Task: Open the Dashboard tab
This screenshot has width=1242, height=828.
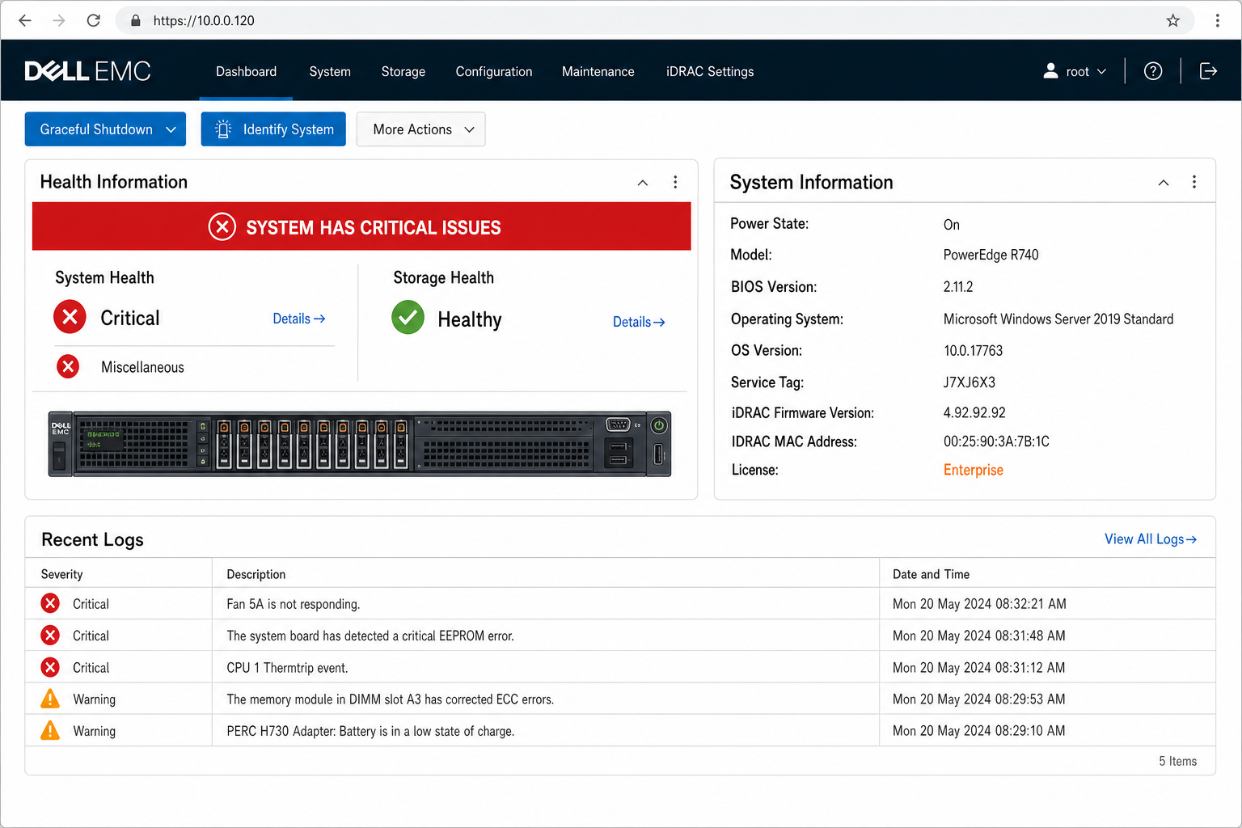Action: [246, 71]
